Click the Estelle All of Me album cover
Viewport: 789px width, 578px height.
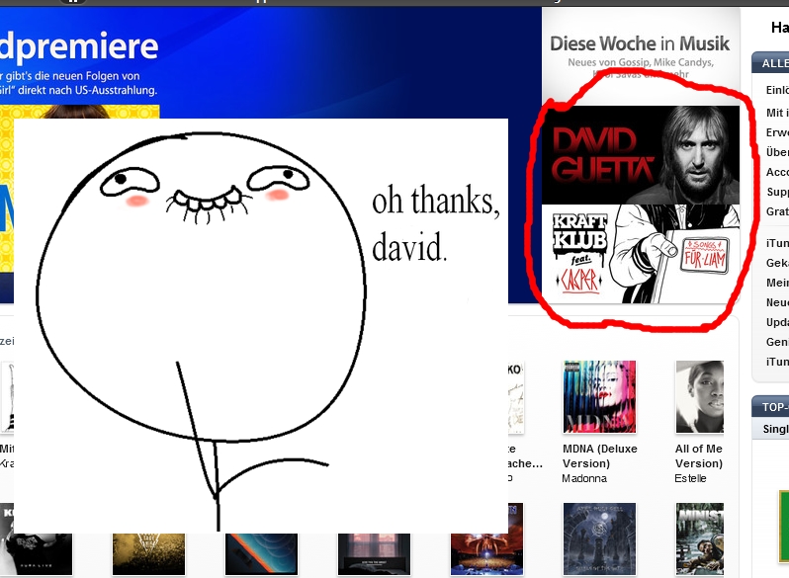pos(699,396)
